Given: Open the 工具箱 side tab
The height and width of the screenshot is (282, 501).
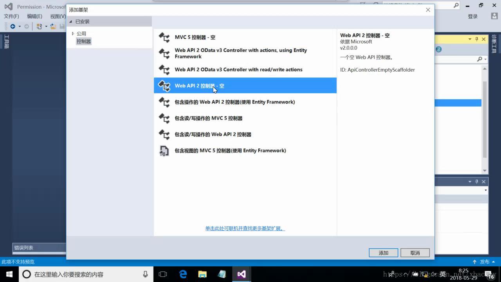Looking at the screenshot, I should (x=6, y=42).
